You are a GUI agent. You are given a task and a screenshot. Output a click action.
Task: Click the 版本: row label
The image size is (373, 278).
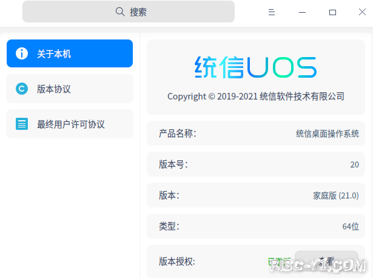[169, 195]
